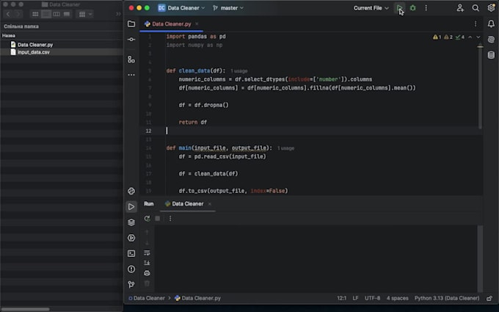
Task: Open the Structure tool window
Action: tap(131, 59)
